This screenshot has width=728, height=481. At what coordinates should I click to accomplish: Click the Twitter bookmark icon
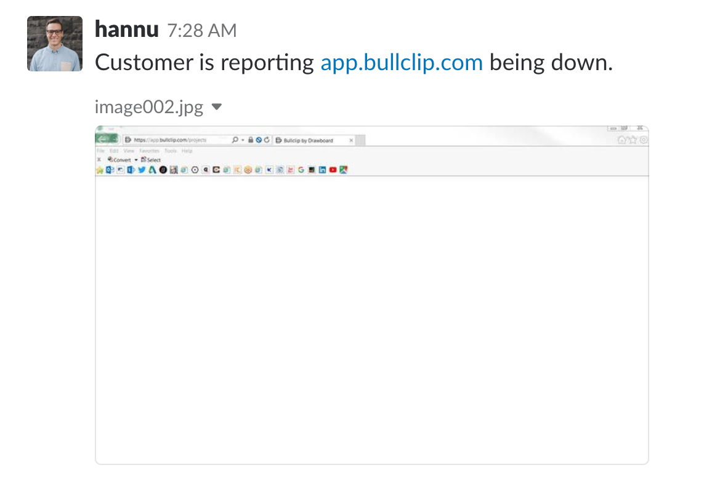pyautogui.click(x=142, y=170)
